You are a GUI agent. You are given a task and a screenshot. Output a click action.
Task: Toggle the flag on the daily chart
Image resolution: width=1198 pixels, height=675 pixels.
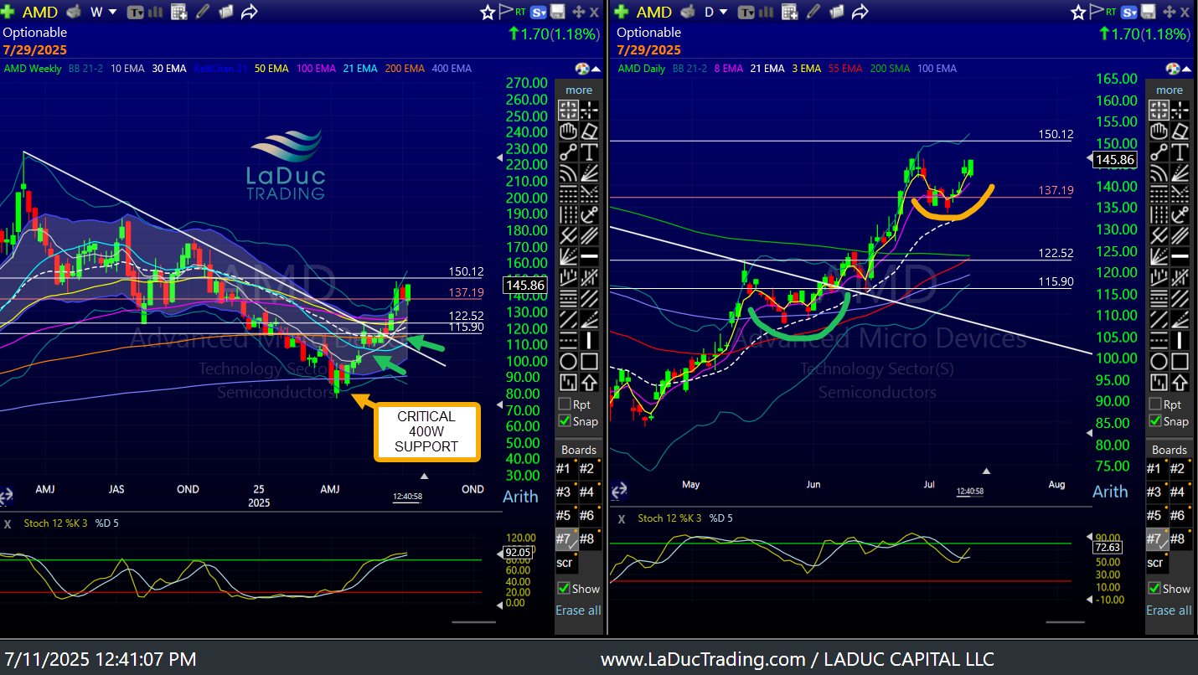click(x=1095, y=12)
